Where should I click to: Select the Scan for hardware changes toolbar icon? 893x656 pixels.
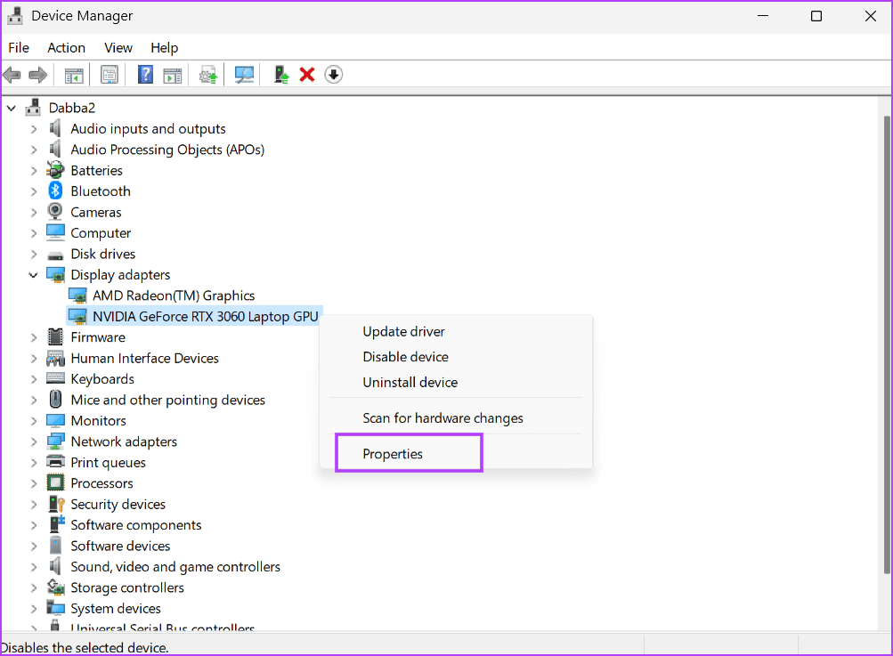tap(244, 74)
